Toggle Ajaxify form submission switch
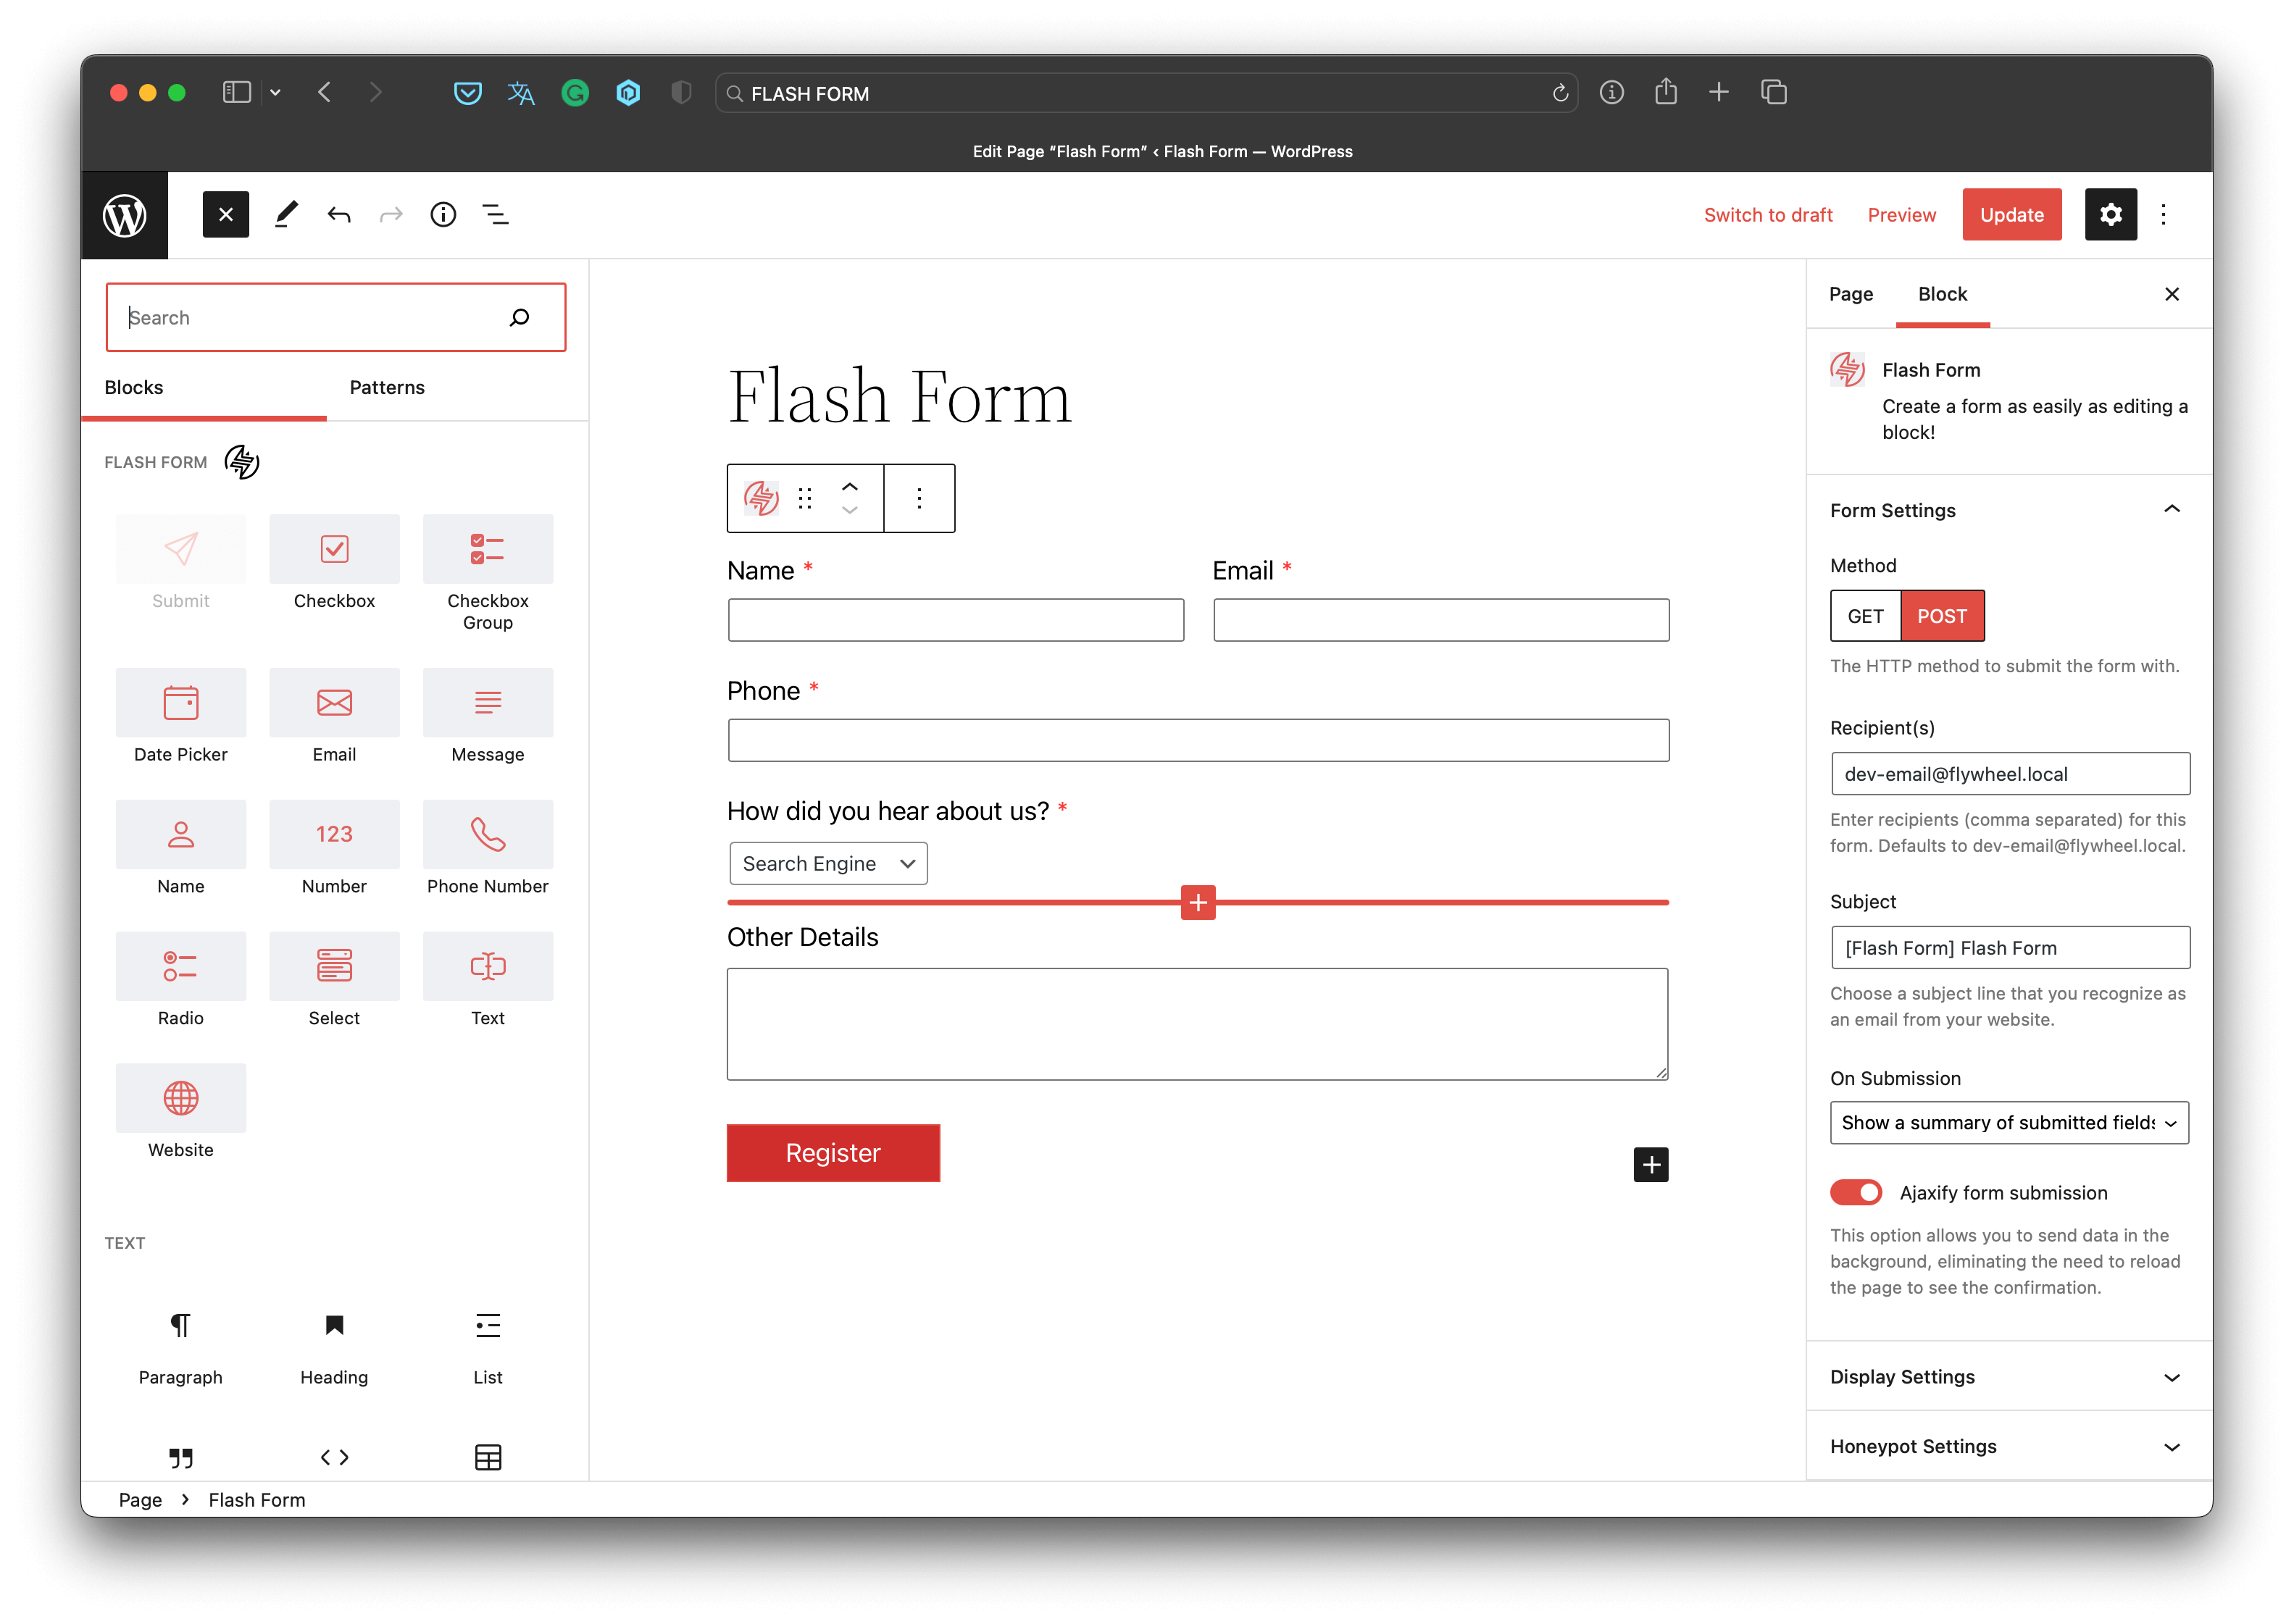Image resolution: width=2294 pixels, height=1624 pixels. 1856,1193
